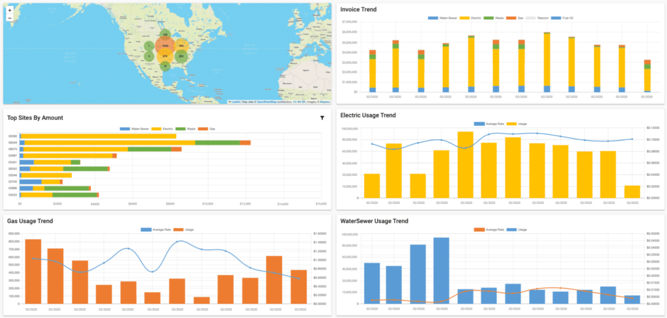Click orange Gas segment of site 09070 bar
The image size is (667, 318).
coord(177,149)
